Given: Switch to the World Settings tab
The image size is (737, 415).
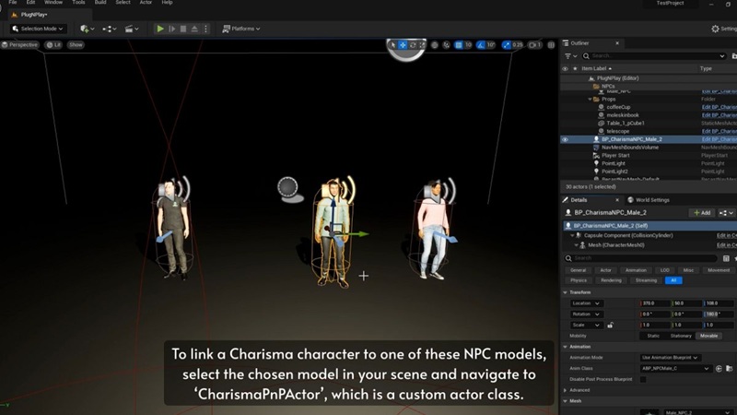Looking at the screenshot, I should 649,199.
